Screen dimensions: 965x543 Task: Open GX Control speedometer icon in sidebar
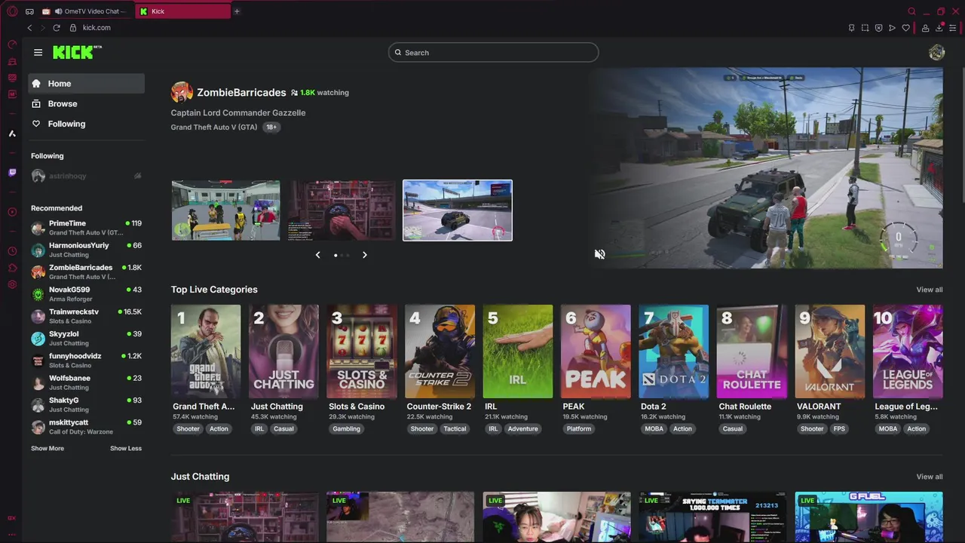coord(12,44)
